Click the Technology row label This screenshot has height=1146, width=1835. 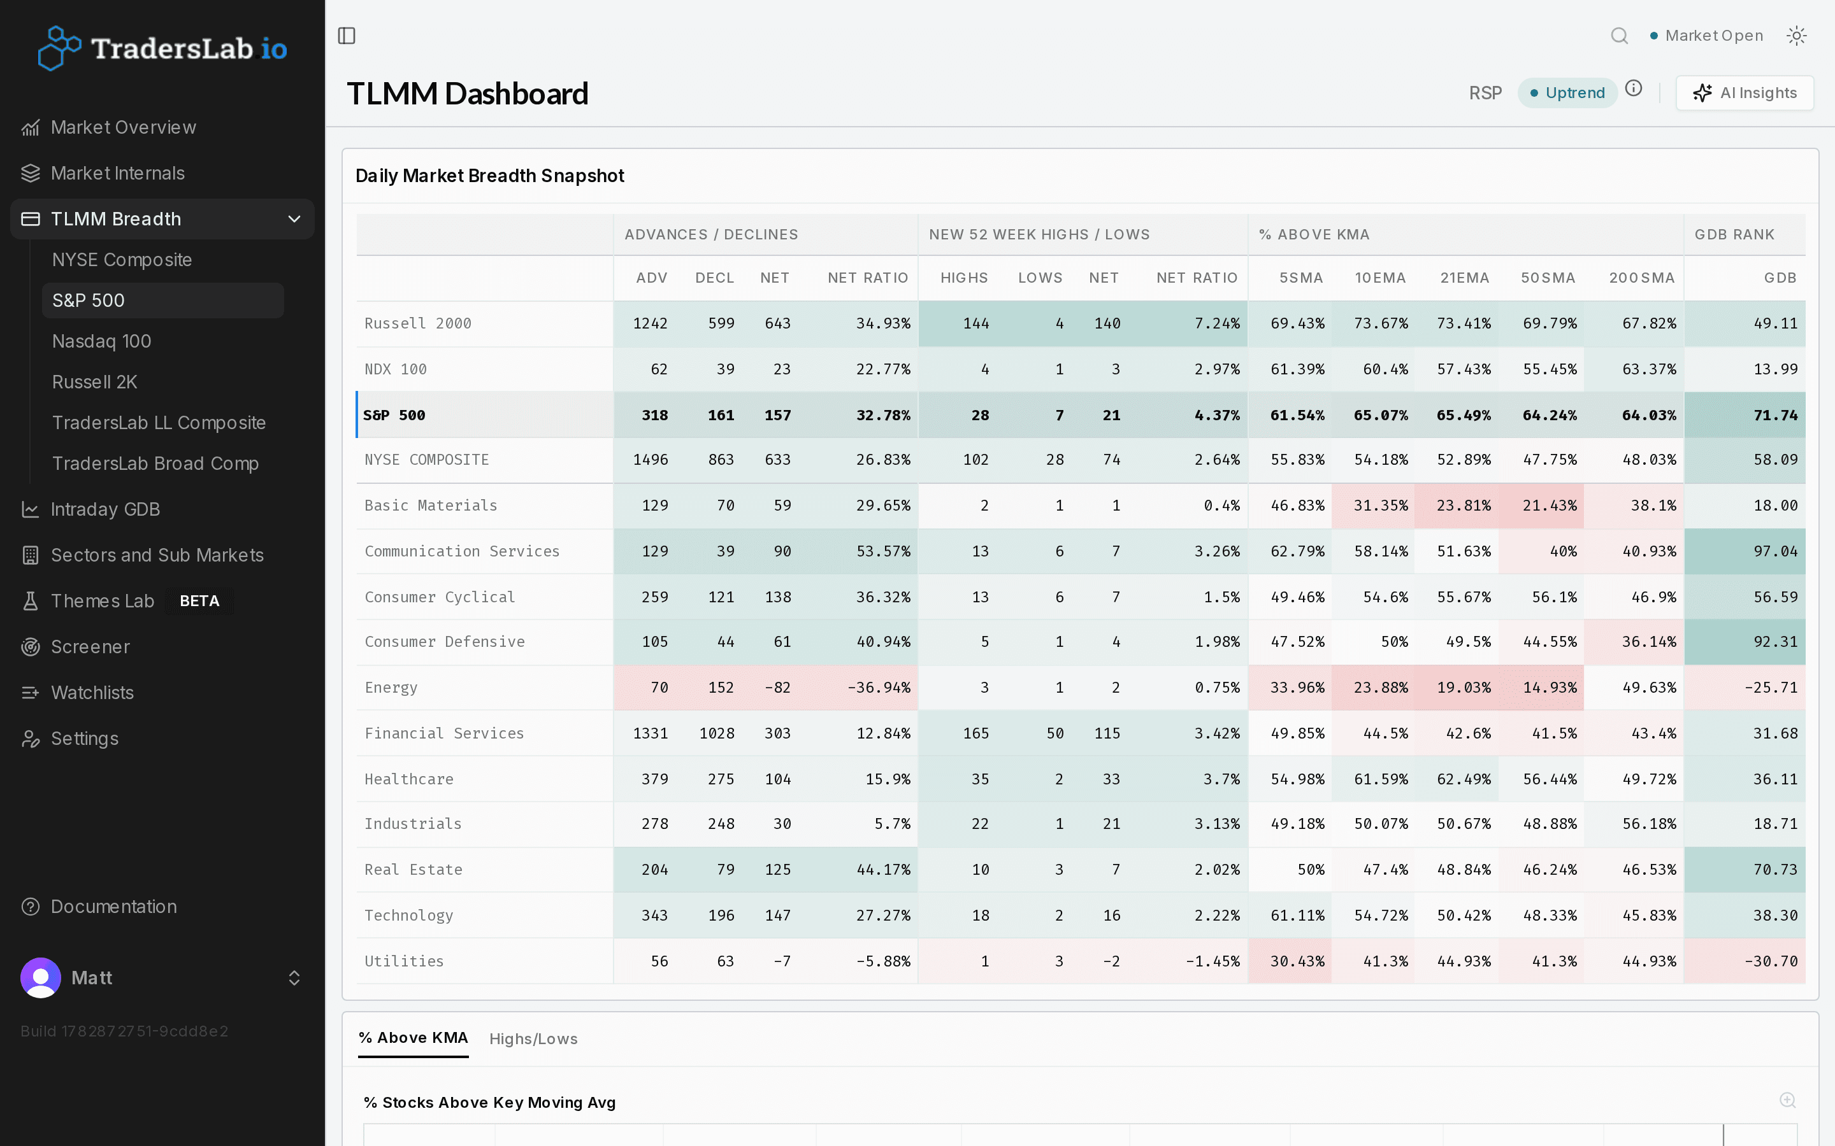(408, 915)
